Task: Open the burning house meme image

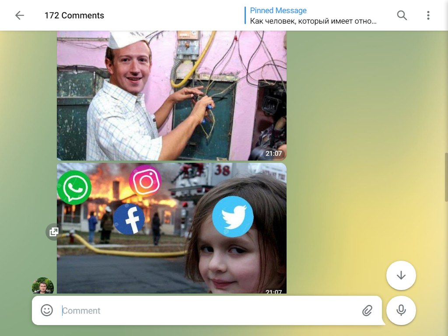Action: [171, 228]
